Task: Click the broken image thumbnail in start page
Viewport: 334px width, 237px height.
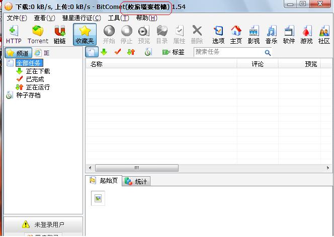Action: click(x=98, y=198)
